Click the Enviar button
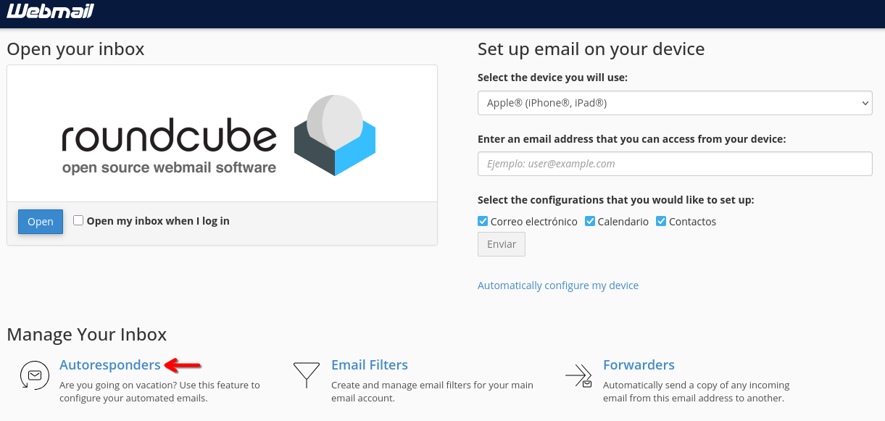Screen dimensions: 885x421 click(502, 244)
